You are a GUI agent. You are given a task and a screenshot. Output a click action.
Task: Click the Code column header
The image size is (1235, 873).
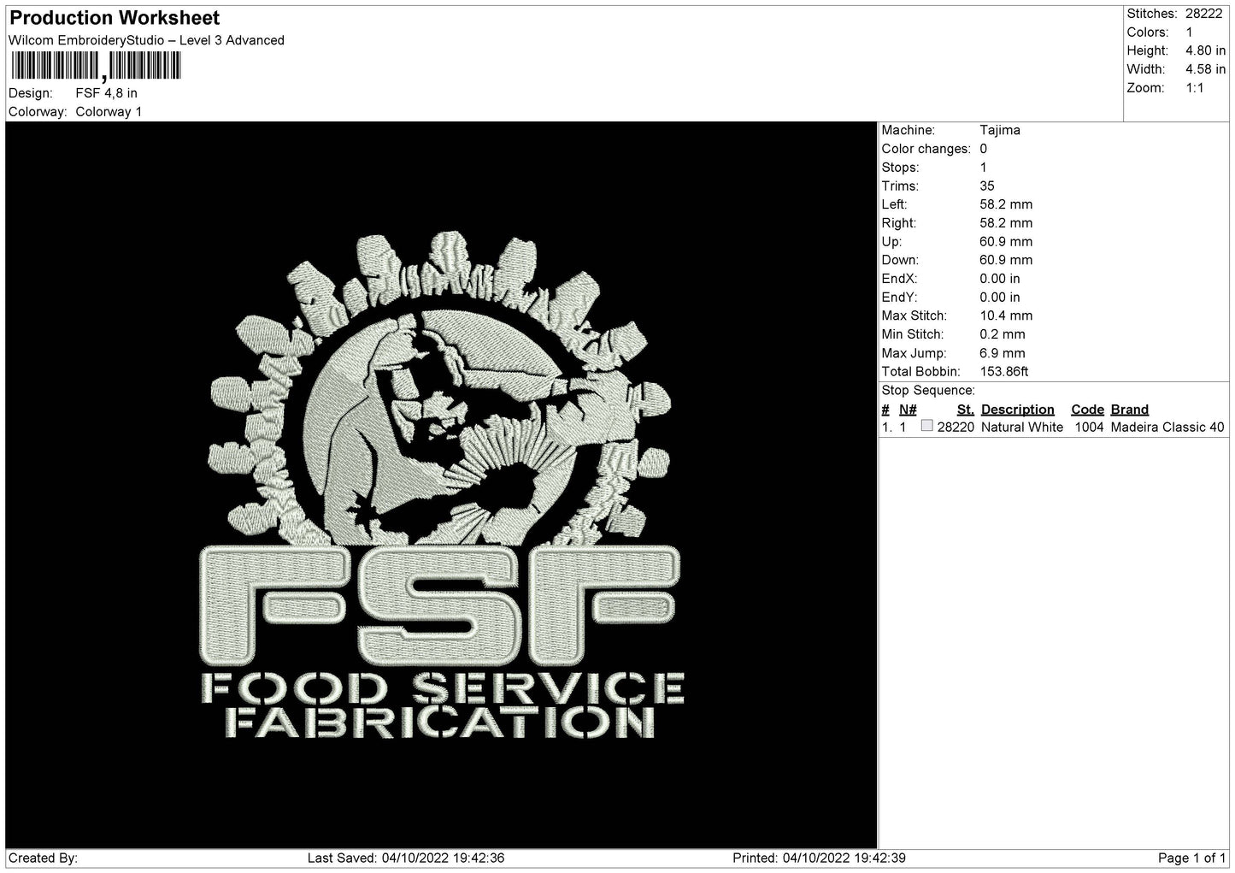(x=1087, y=410)
